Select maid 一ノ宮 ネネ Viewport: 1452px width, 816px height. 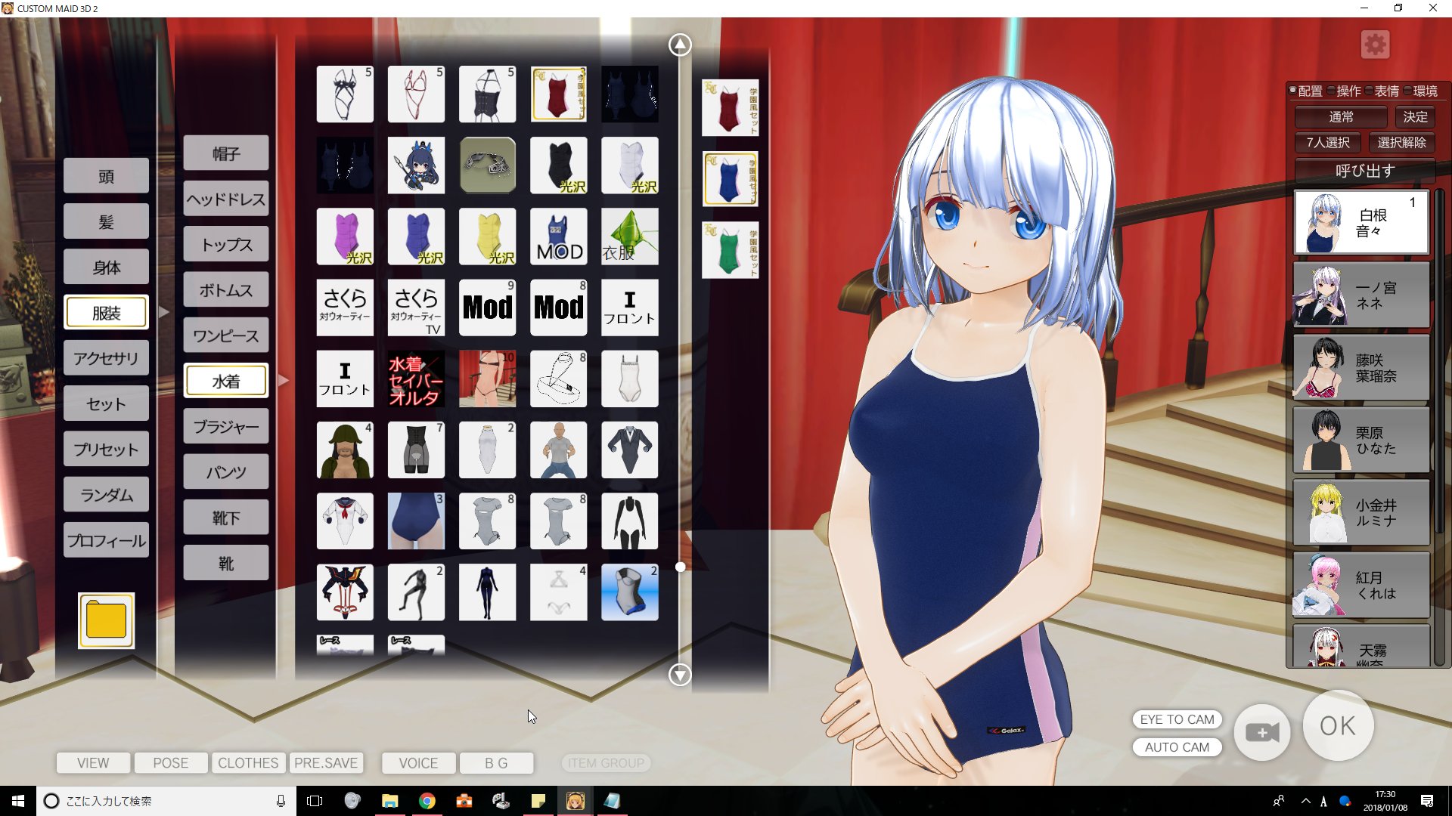pyautogui.click(x=1361, y=295)
